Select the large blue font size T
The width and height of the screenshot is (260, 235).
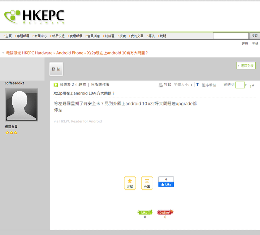pyautogui.click(x=198, y=85)
